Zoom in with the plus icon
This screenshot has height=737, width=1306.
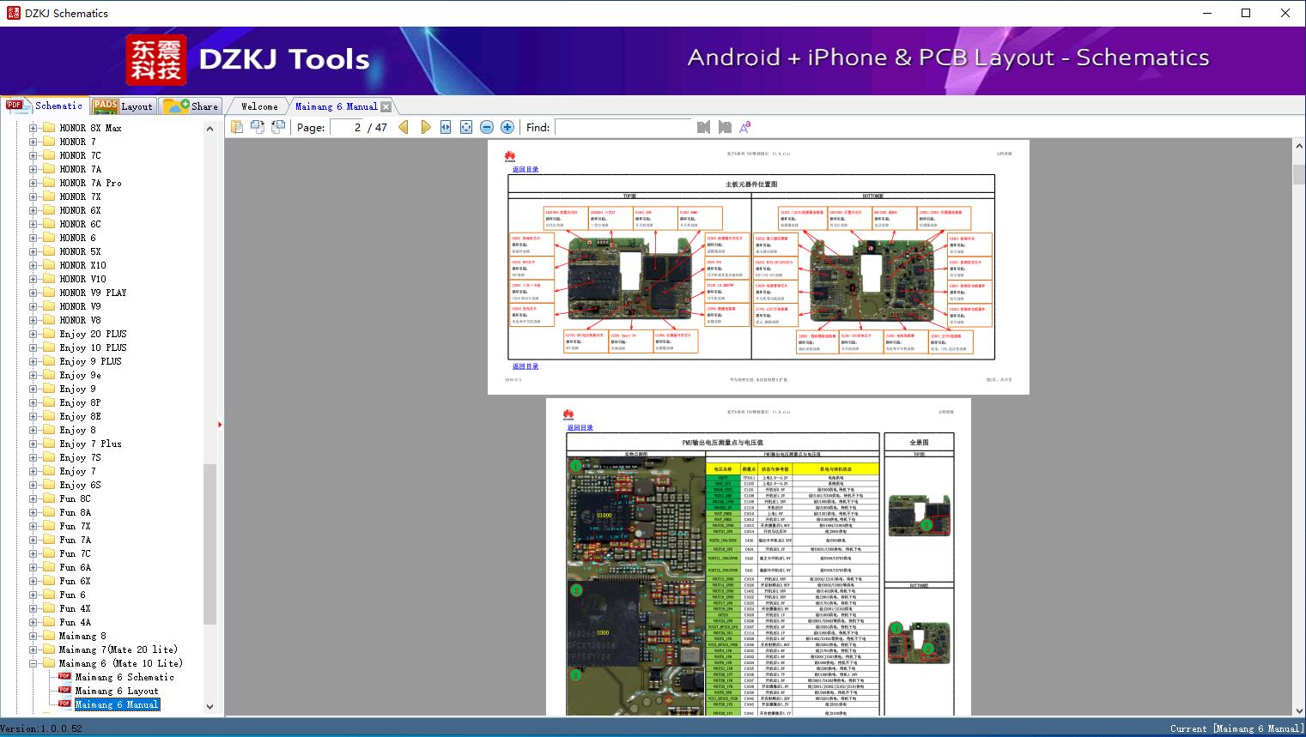(x=507, y=127)
